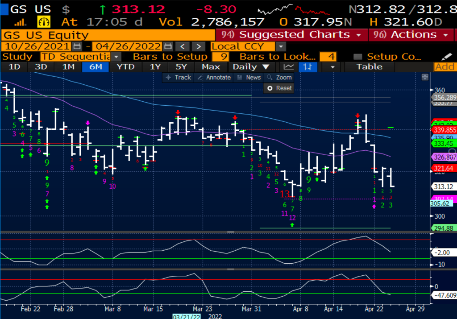Viewport: 457px width, 319px height.
Task: Select the 1M range tab
Action: coord(68,67)
